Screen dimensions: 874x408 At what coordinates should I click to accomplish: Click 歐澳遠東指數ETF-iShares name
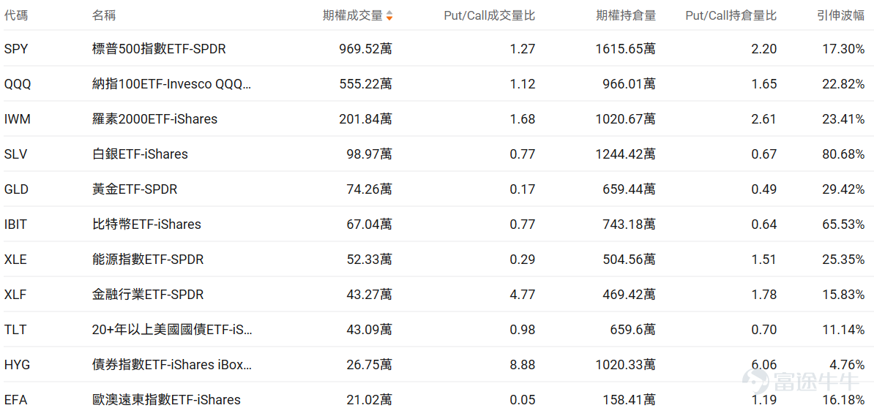166,400
